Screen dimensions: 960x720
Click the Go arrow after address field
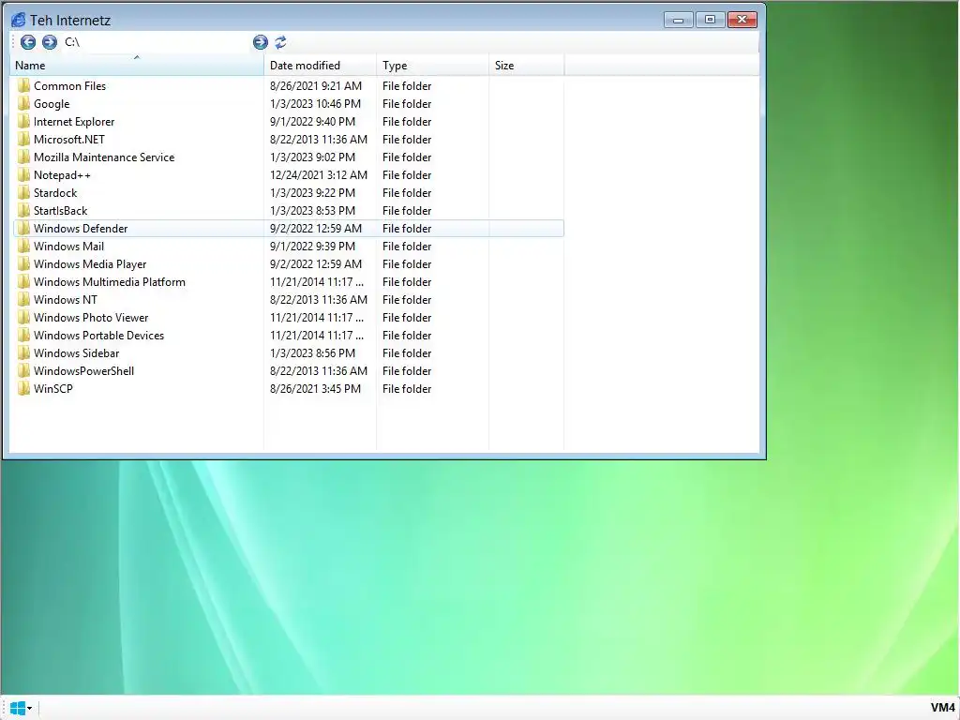click(x=261, y=41)
